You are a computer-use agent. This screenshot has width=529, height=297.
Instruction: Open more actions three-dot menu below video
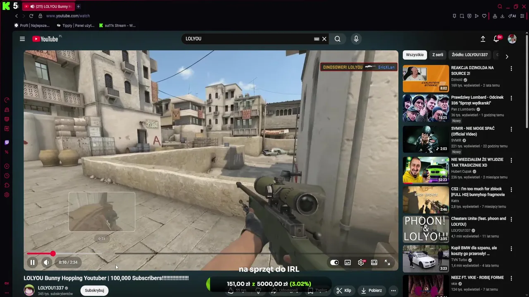(x=393, y=290)
